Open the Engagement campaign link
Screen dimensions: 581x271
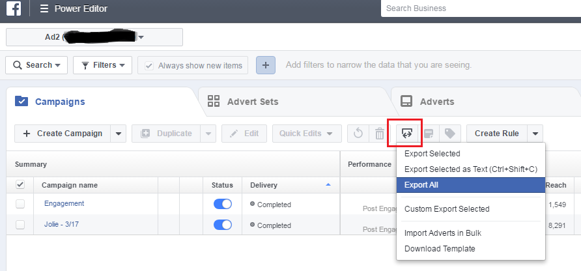[x=64, y=203]
